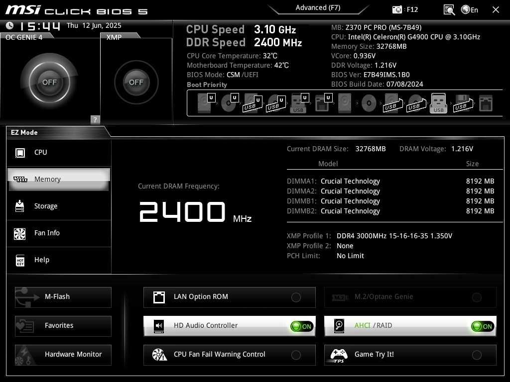Select the legacy USB hard disk boot icon

click(x=393, y=103)
